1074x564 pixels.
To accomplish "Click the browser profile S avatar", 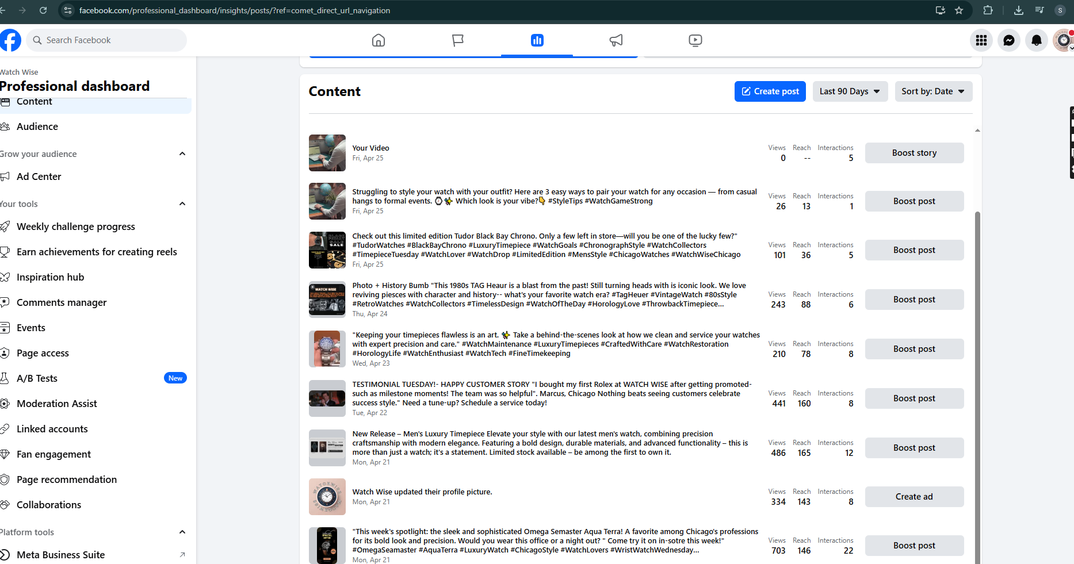I will (1060, 10).
